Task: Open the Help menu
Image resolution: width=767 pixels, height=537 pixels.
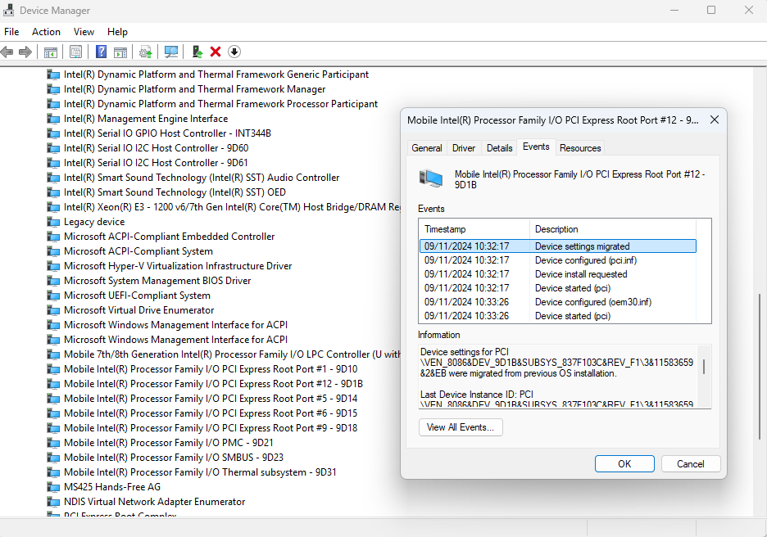Action: [x=117, y=32]
